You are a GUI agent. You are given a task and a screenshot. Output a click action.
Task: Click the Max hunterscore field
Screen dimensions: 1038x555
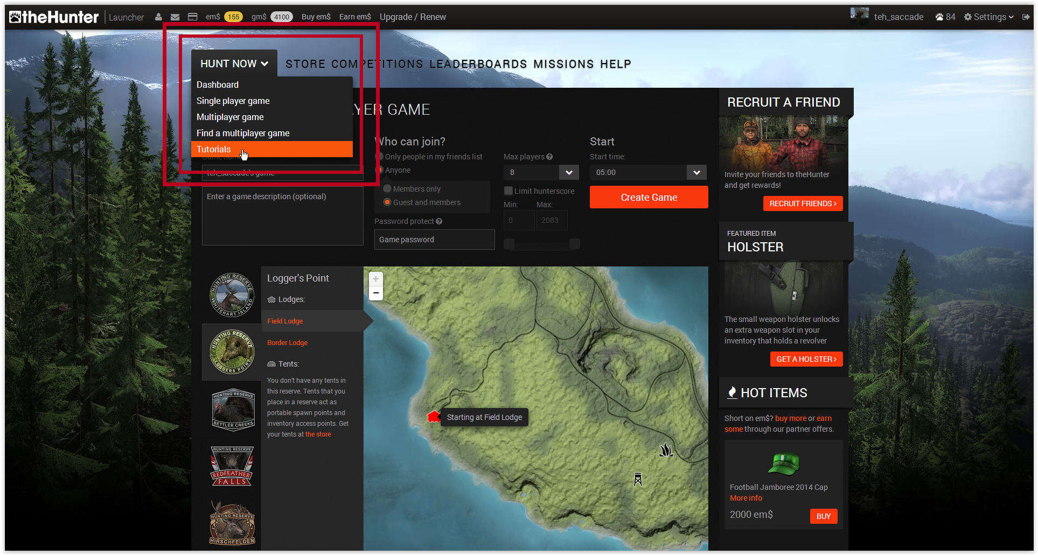click(552, 220)
